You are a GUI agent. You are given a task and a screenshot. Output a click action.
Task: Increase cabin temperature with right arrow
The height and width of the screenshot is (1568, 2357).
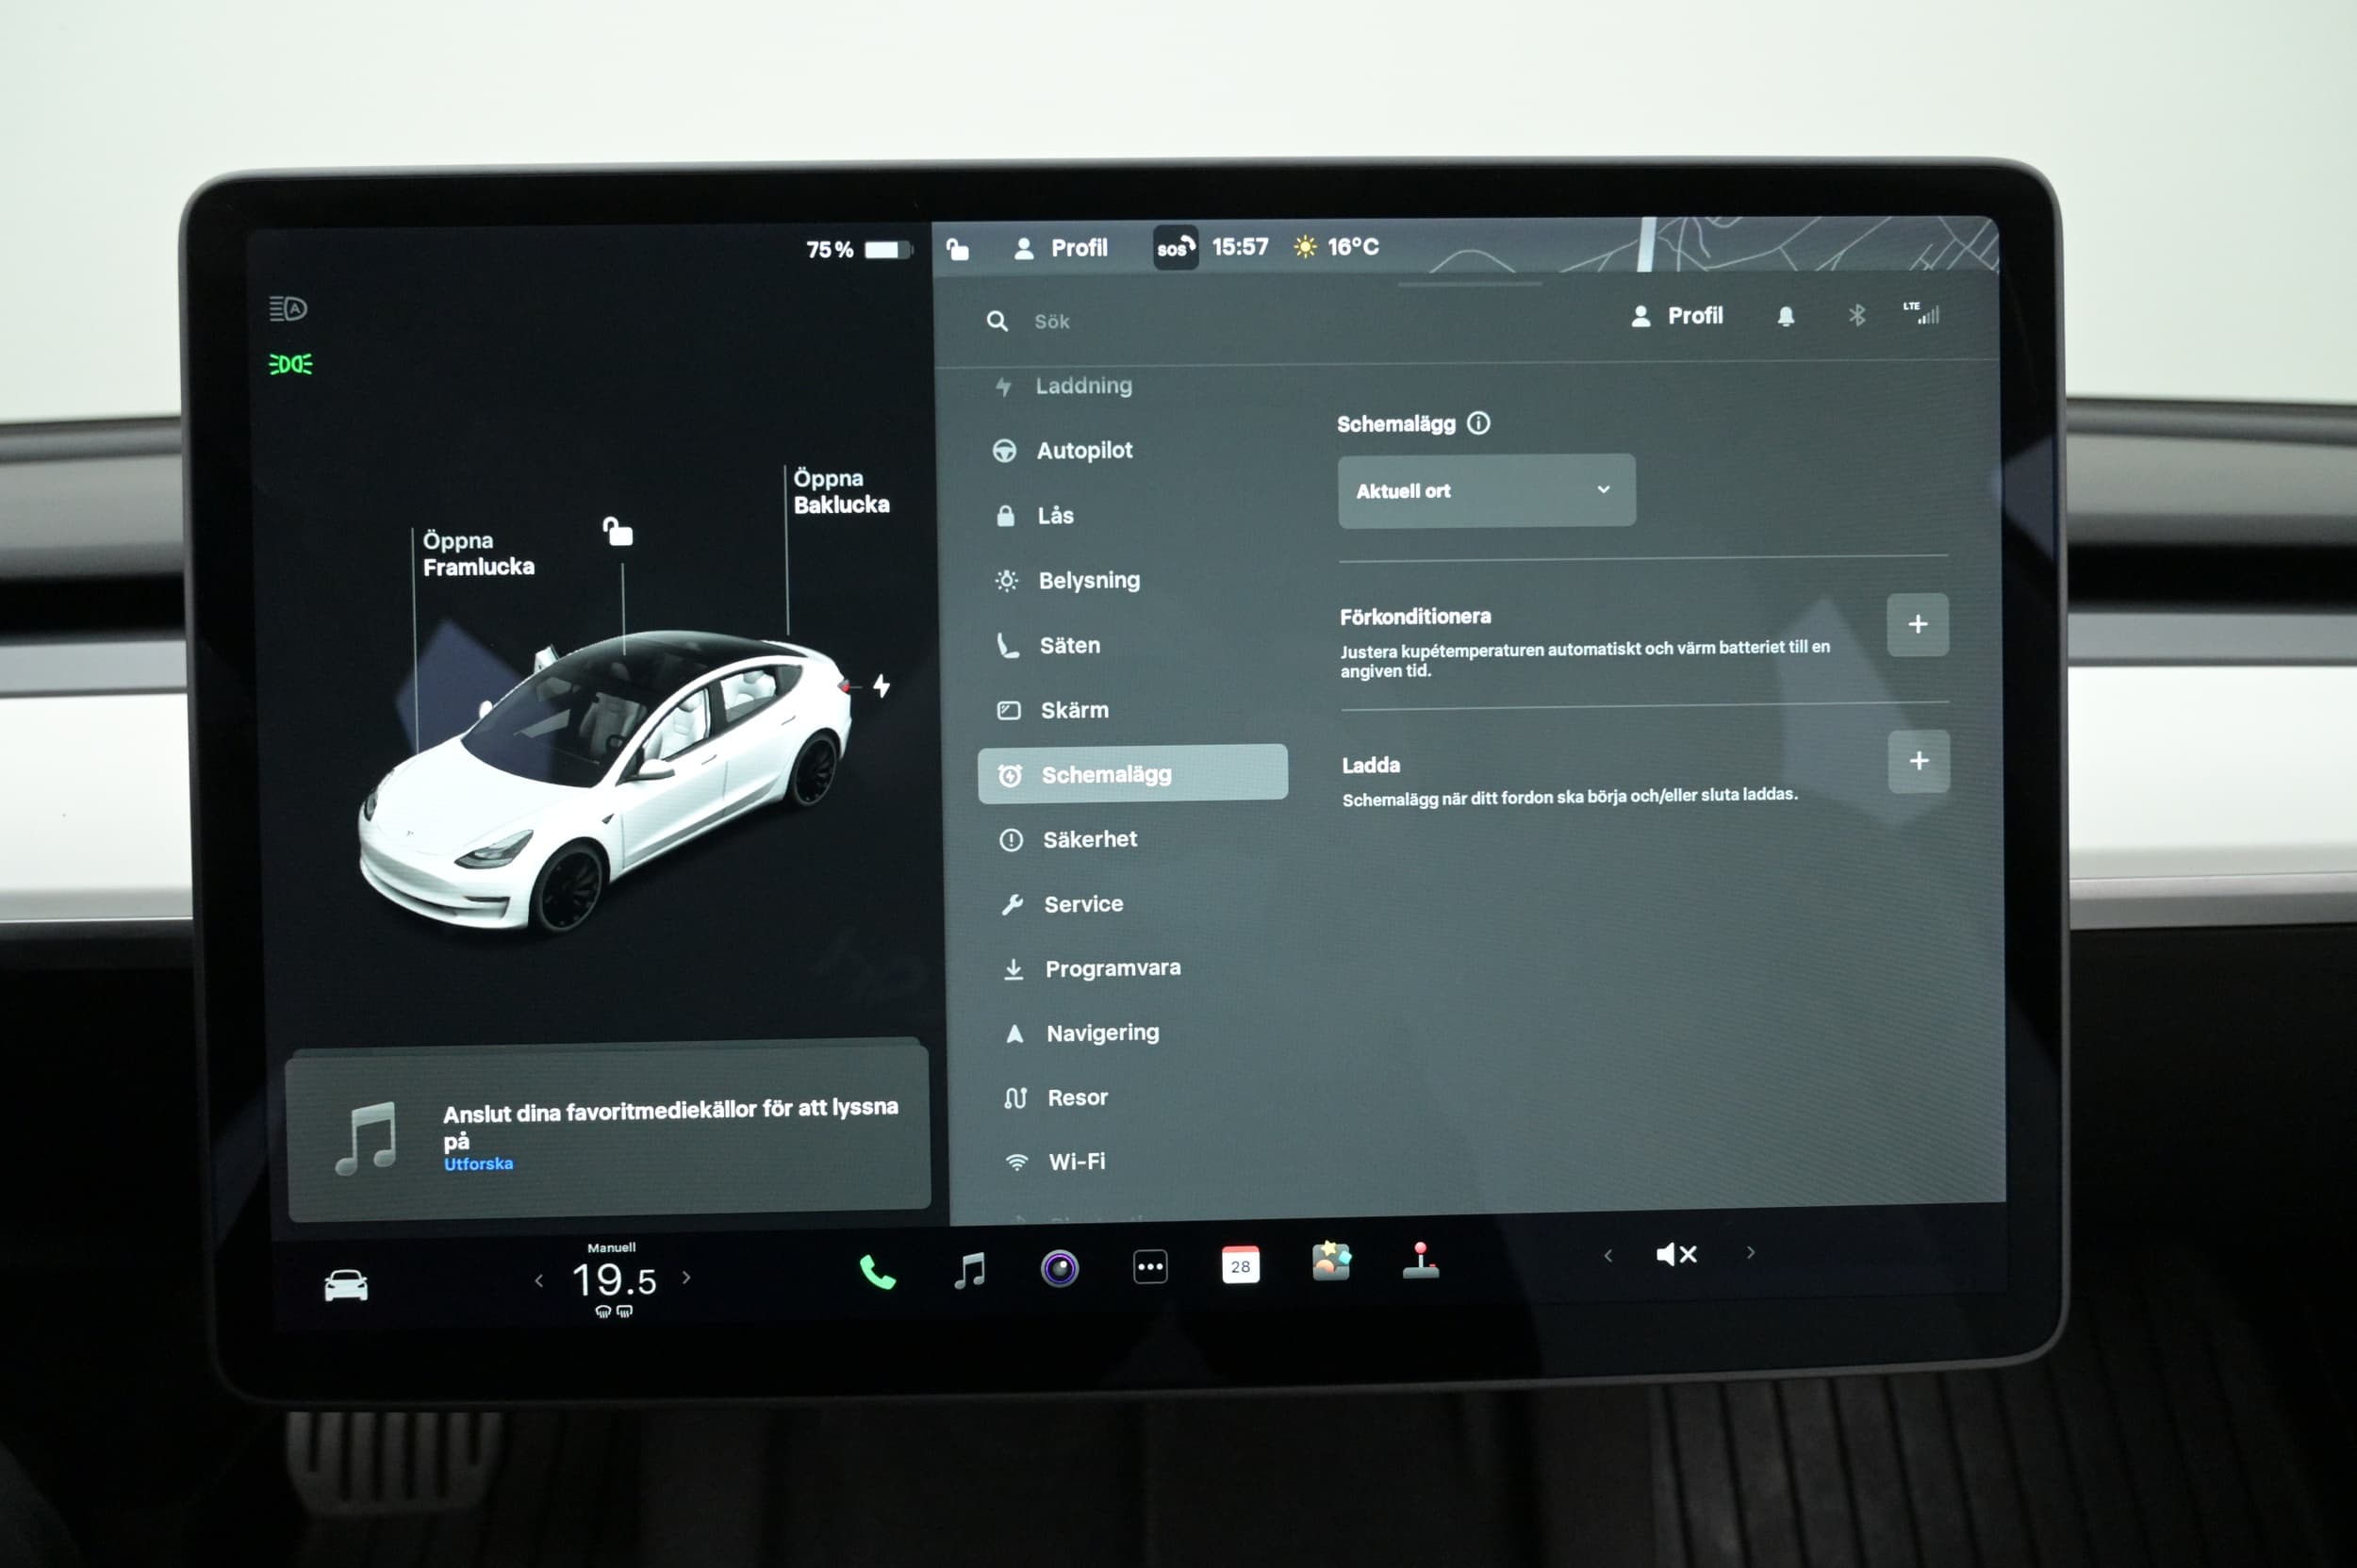pos(686,1277)
